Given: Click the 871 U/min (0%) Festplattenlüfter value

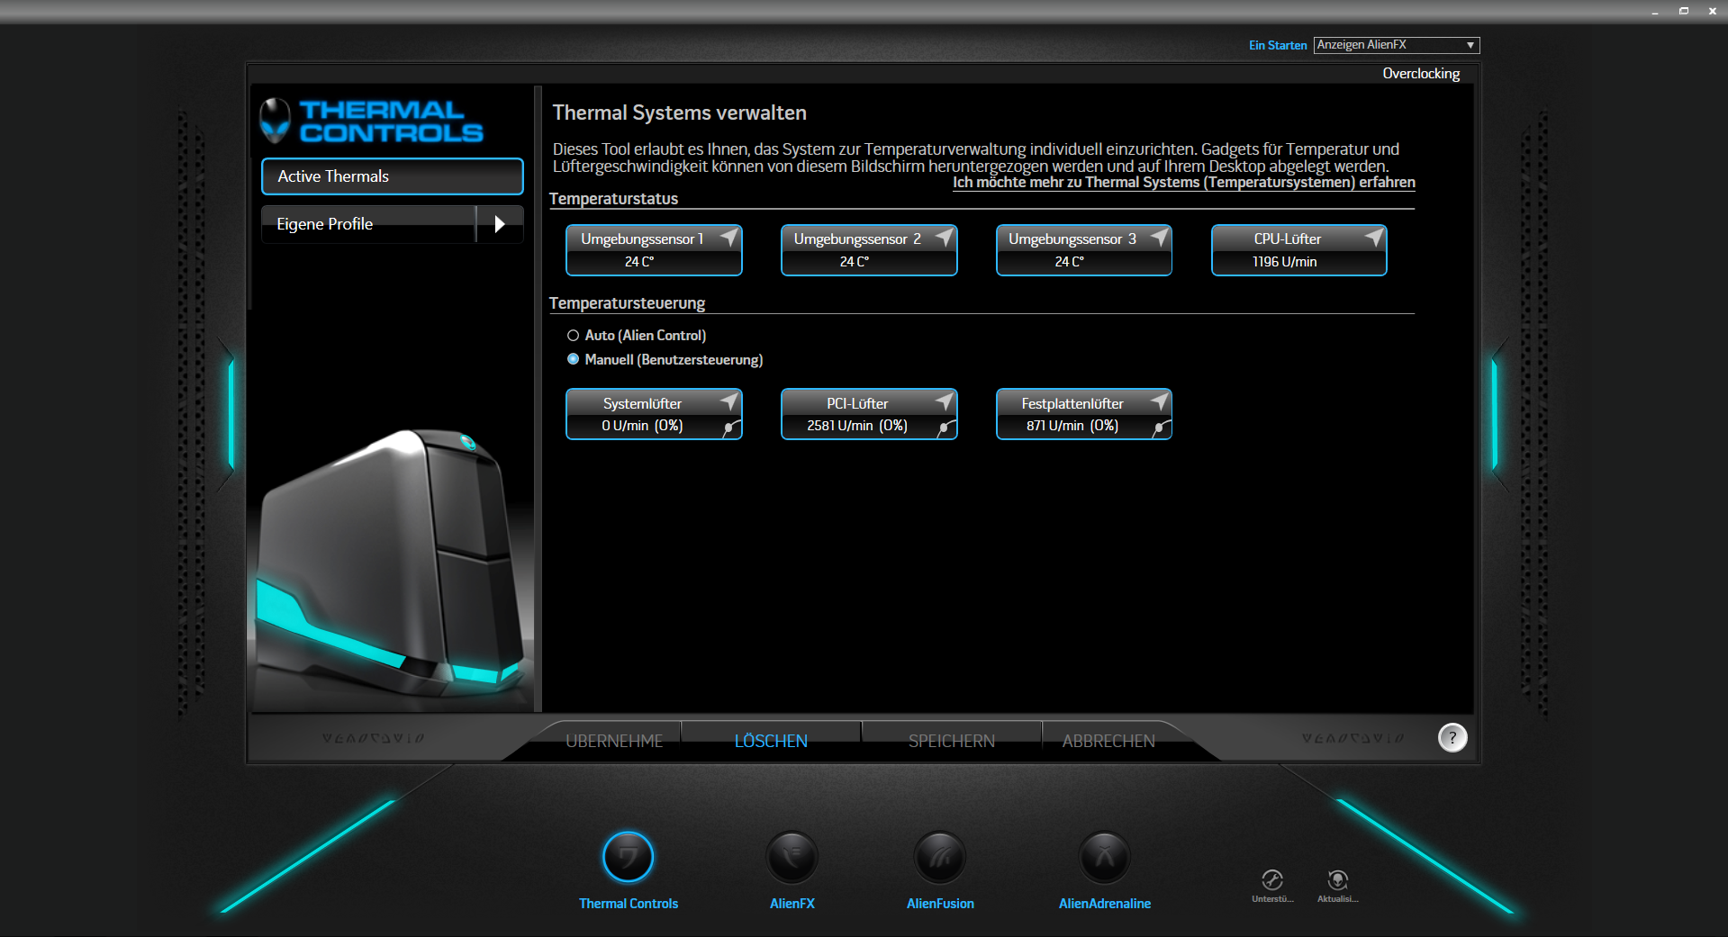Looking at the screenshot, I should (1072, 426).
